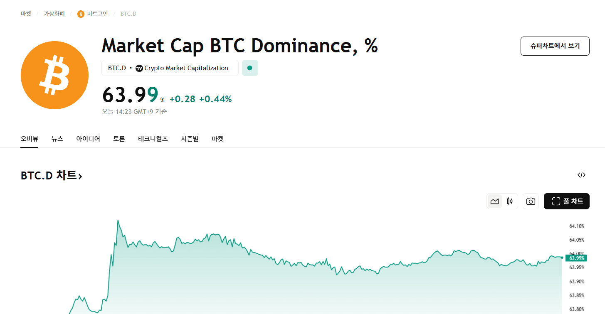
Task: Click the 마켓 breadcrumb link
Action: [x=26, y=14]
